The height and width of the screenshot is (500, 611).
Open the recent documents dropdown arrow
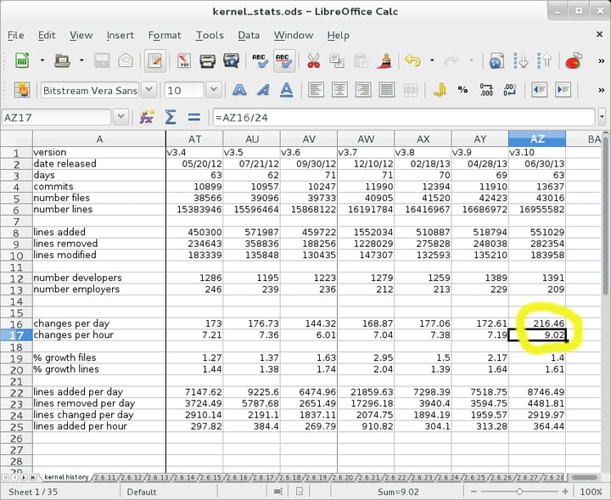pos(81,60)
